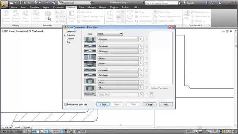The width and height of the screenshot is (238, 134).
Task: Open the Content Manager tool
Action: click(x=16, y=16)
